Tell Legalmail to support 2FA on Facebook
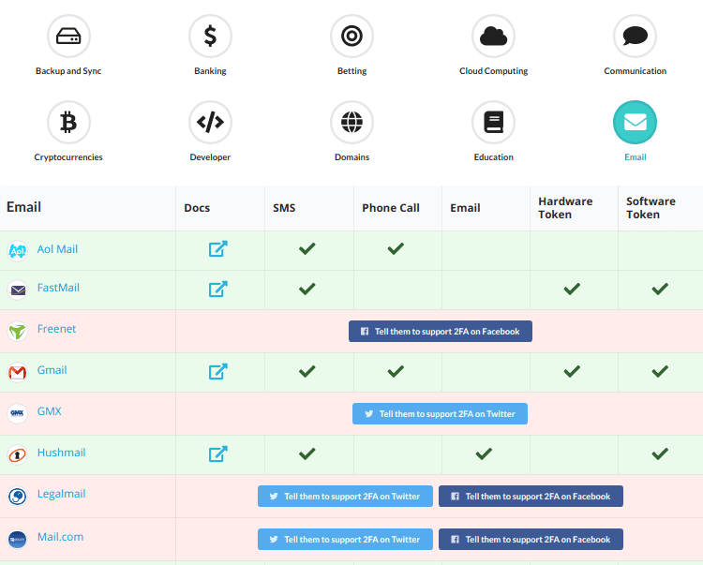Viewport: 703px width, 565px height. pos(531,496)
